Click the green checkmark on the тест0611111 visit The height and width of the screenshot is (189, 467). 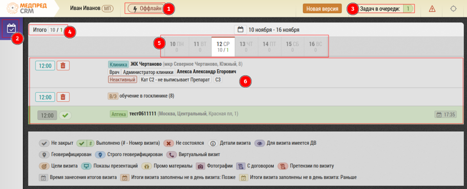click(x=66, y=115)
